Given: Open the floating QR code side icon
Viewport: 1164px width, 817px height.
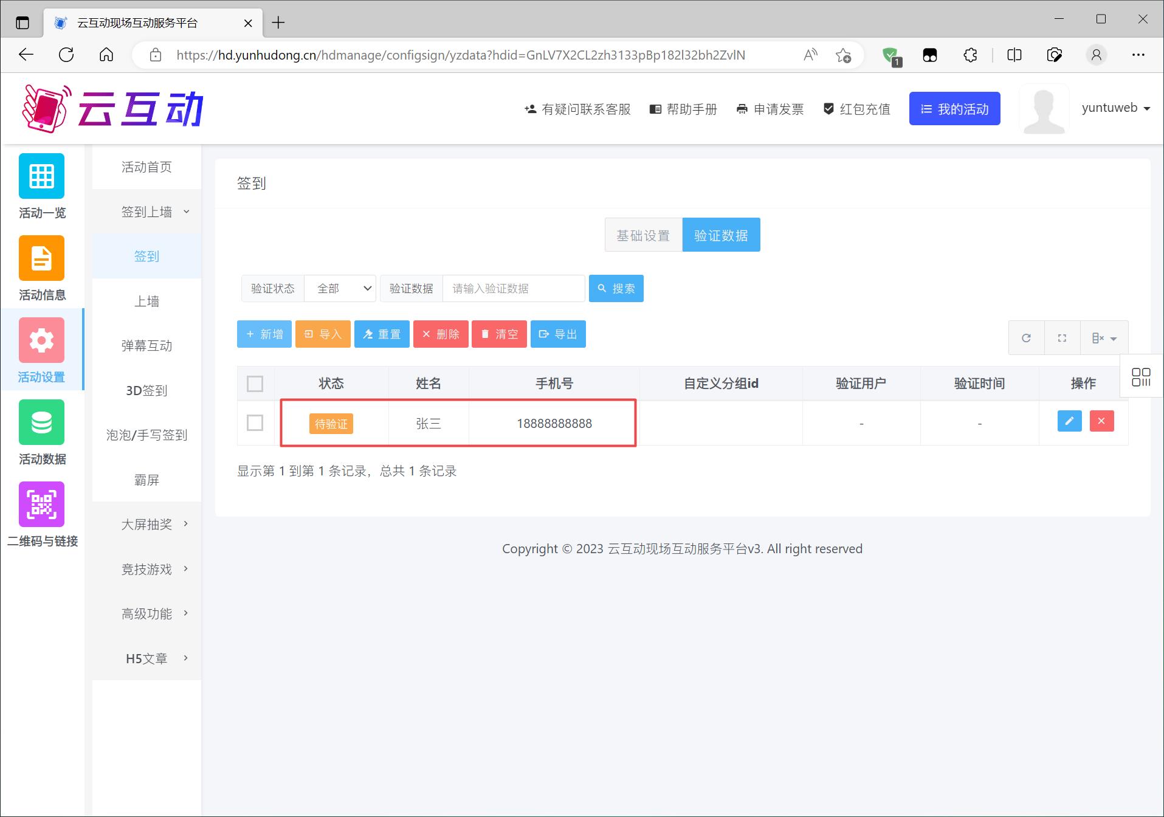Looking at the screenshot, I should (1141, 377).
